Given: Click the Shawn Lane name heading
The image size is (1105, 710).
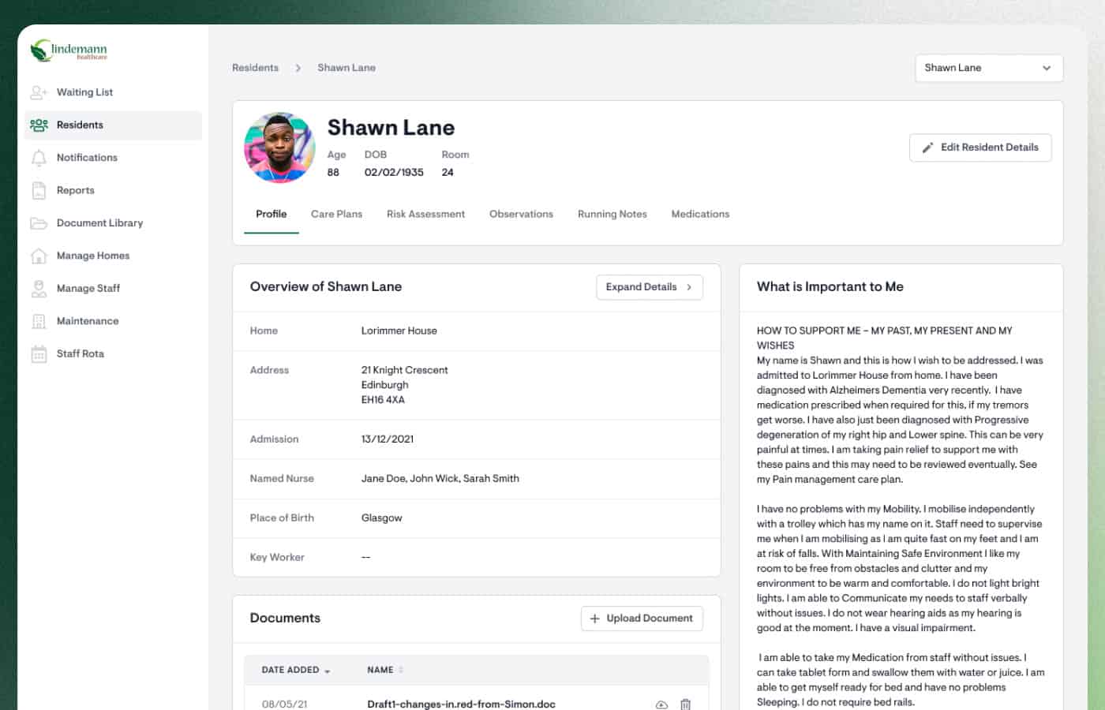Looking at the screenshot, I should 391,128.
